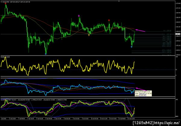The image size is (181, 126).
Task: Click the '13 Jul 12:00' time axis label
Action: (x=131, y=118)
